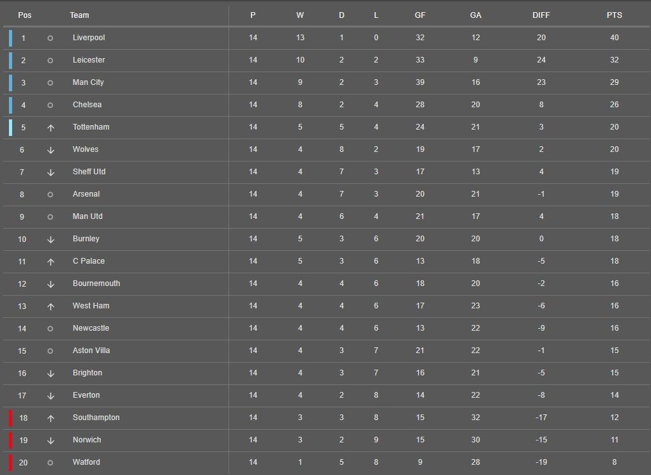Click the down arrow next to Norwich
Viewport: 651px width, 475px height.
50,441
